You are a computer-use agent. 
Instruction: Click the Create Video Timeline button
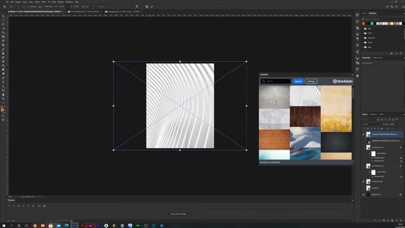(178, 214)
